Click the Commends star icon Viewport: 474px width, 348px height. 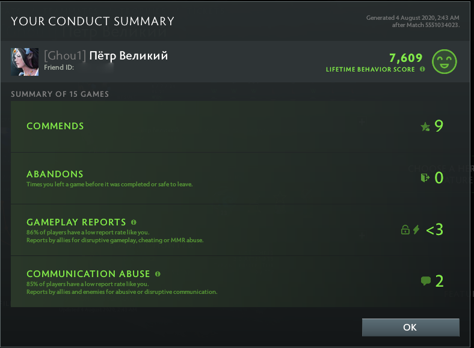click(425, 127)
